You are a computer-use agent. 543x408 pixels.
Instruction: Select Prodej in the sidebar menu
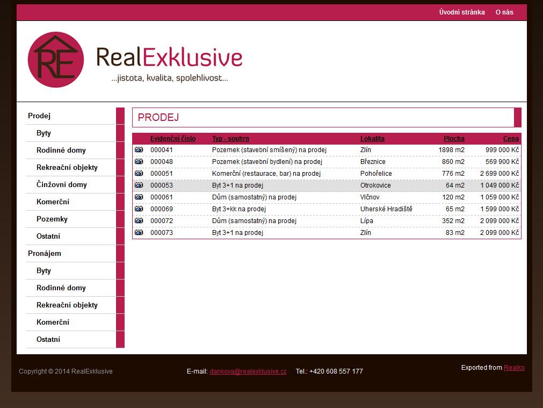(x=39, y=116)
